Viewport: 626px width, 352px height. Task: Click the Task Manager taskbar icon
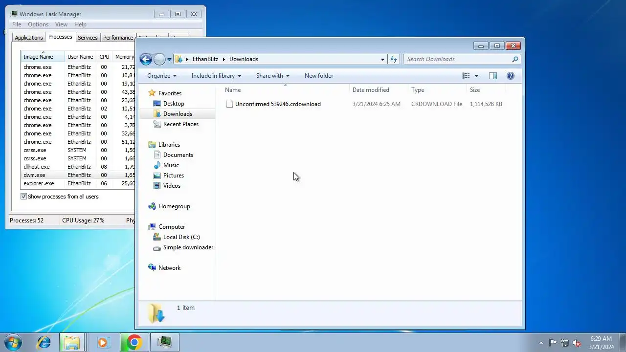point(164,342)
